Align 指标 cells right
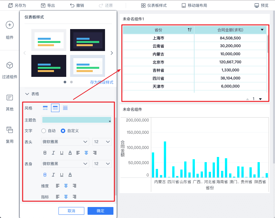 [75, 197]
